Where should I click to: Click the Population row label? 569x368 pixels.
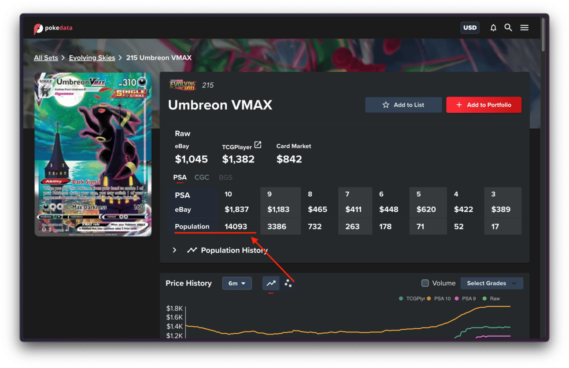192,227
